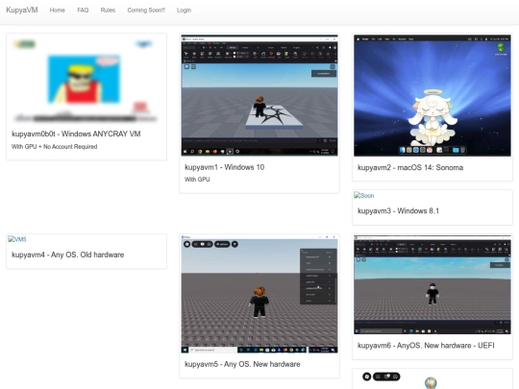This screenshot has width=519, height=389.
Task: Open the kupyavm2 macOS Sonoma preview thumbnail
Action: (x=432, y=95)
